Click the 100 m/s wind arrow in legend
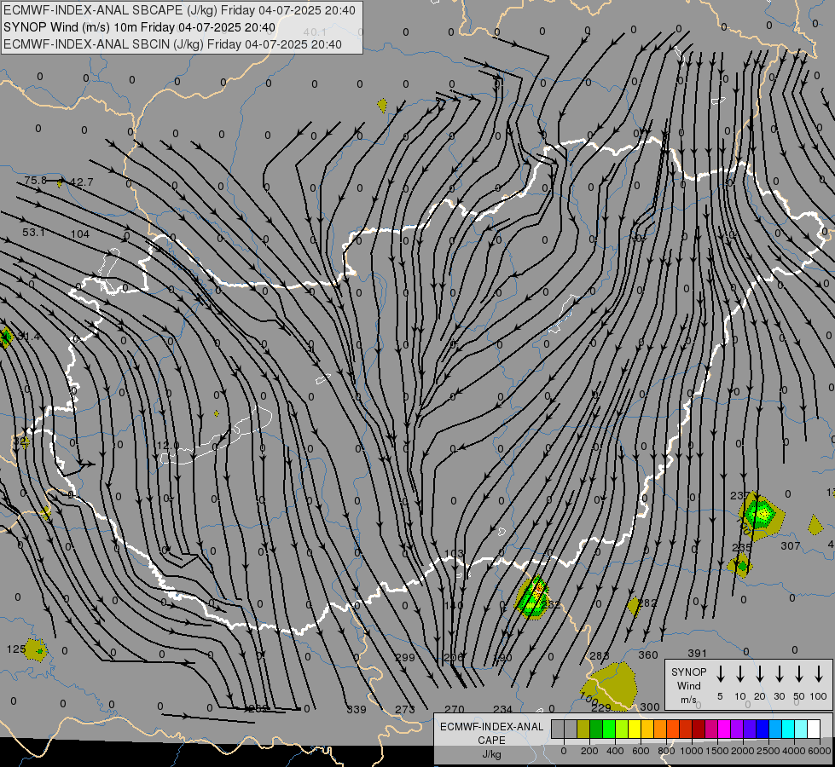This screenshot has height=767, width=835. tap(819, 674)
